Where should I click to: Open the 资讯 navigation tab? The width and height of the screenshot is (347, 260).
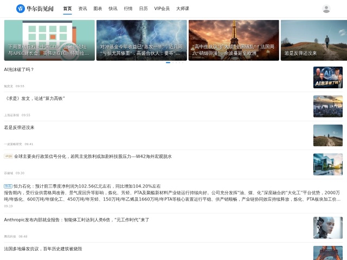[x=82, y=9]
